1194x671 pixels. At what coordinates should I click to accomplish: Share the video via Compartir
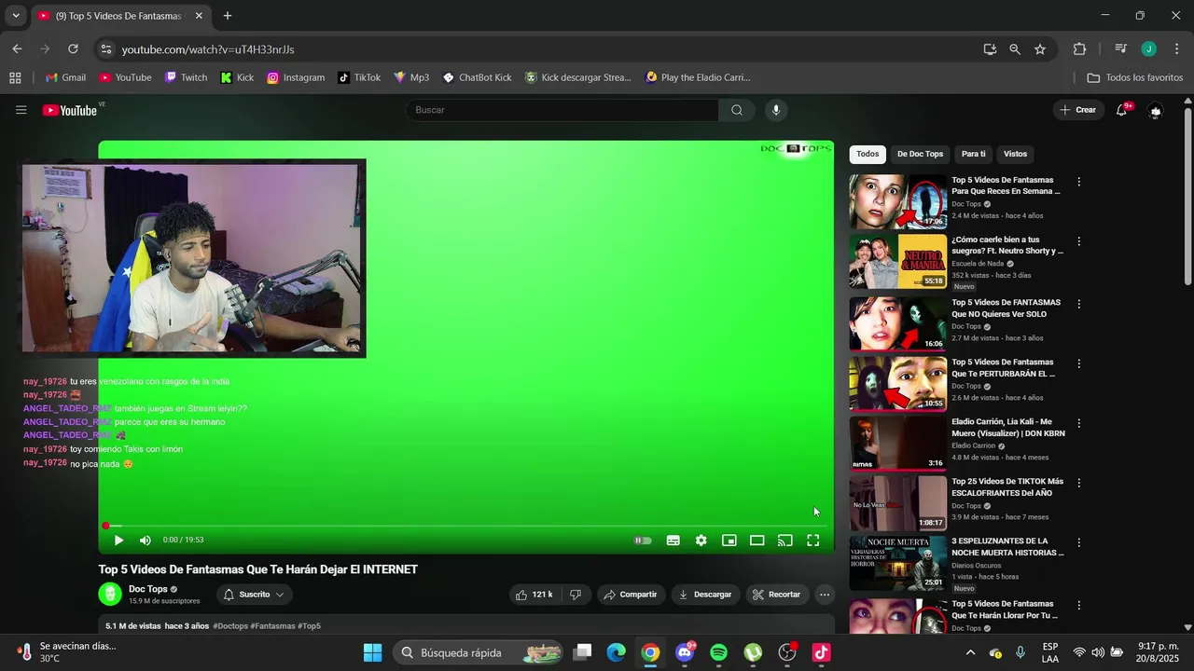point(630,595)
